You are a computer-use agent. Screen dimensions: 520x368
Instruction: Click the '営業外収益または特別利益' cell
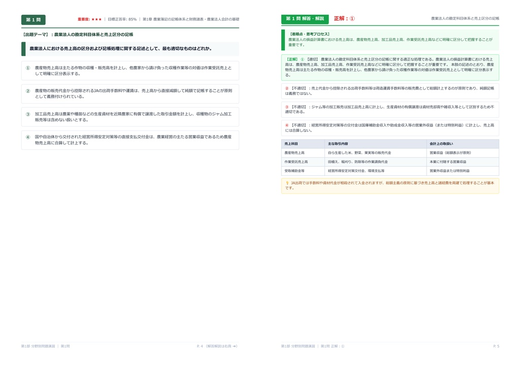click(x=463, y=171)
